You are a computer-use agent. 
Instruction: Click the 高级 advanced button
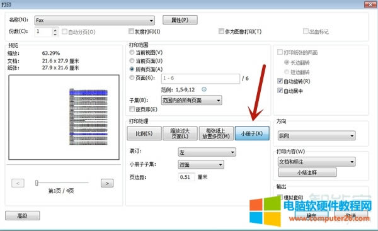pos(23,216)
